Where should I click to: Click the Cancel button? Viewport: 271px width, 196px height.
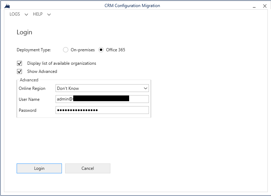[x=88, y=168]
